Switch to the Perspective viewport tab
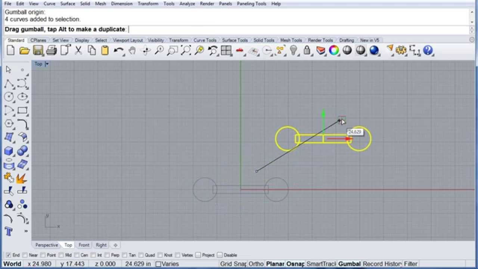The image size is (478, 269). (47, 245)
